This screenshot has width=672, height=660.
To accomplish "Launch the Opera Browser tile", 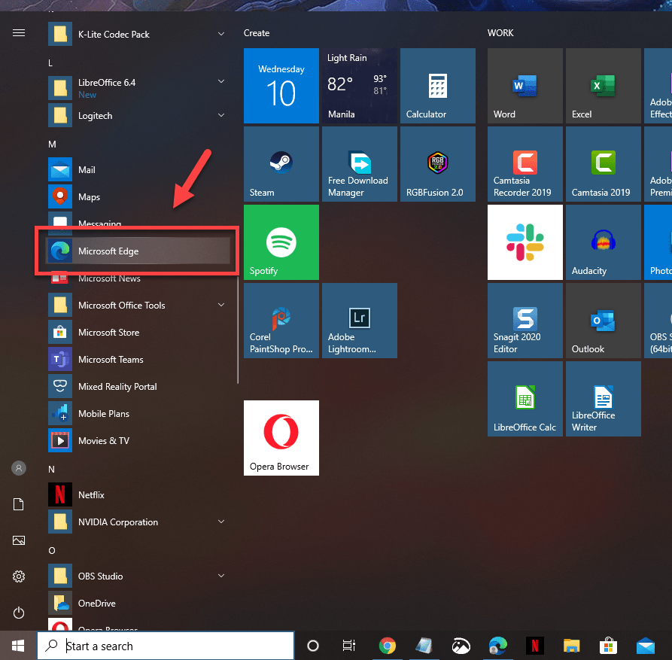I will (281, 437).
